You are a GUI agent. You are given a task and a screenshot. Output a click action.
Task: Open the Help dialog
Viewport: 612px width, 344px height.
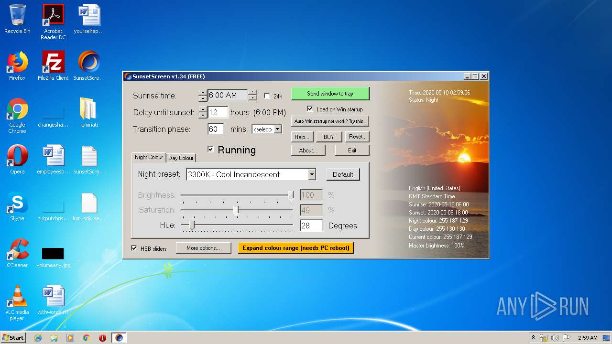click(x=302, y=137)
